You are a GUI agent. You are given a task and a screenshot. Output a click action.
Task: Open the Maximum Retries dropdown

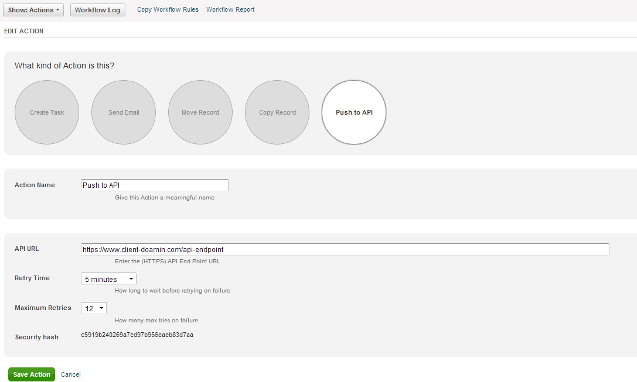(x=93, y=308)
